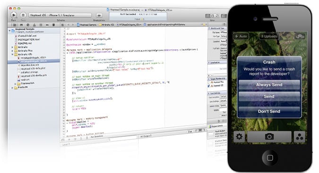Image resolution: width=319 pixels, height=173 pixels.
Task: Collapse the Hoptoad Sample project tree
Action: point(9,31)
